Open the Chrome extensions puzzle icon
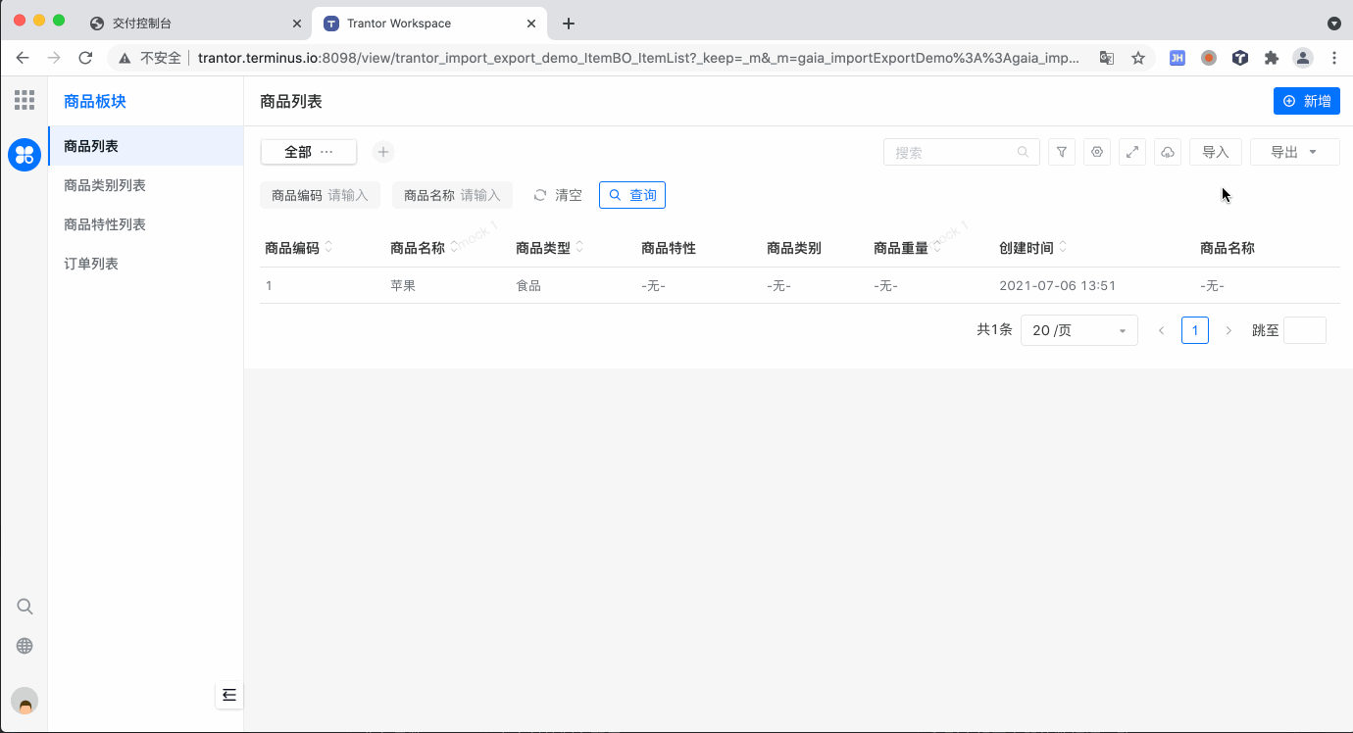Image resolution: width=1353 pixels, height=733 pixels. click(x=1272, y=58)
